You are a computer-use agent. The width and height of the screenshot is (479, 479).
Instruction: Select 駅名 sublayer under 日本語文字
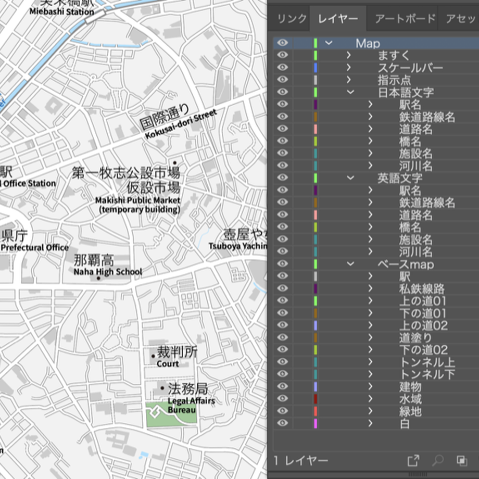click(410, 105)
